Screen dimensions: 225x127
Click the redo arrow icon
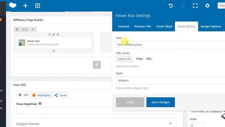coord(183,6)
